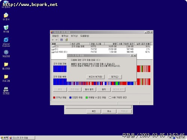Click the greyed-out 적용(A) button in the back window
Viewport: 187px width, 140px height.
tap(125, 111)
